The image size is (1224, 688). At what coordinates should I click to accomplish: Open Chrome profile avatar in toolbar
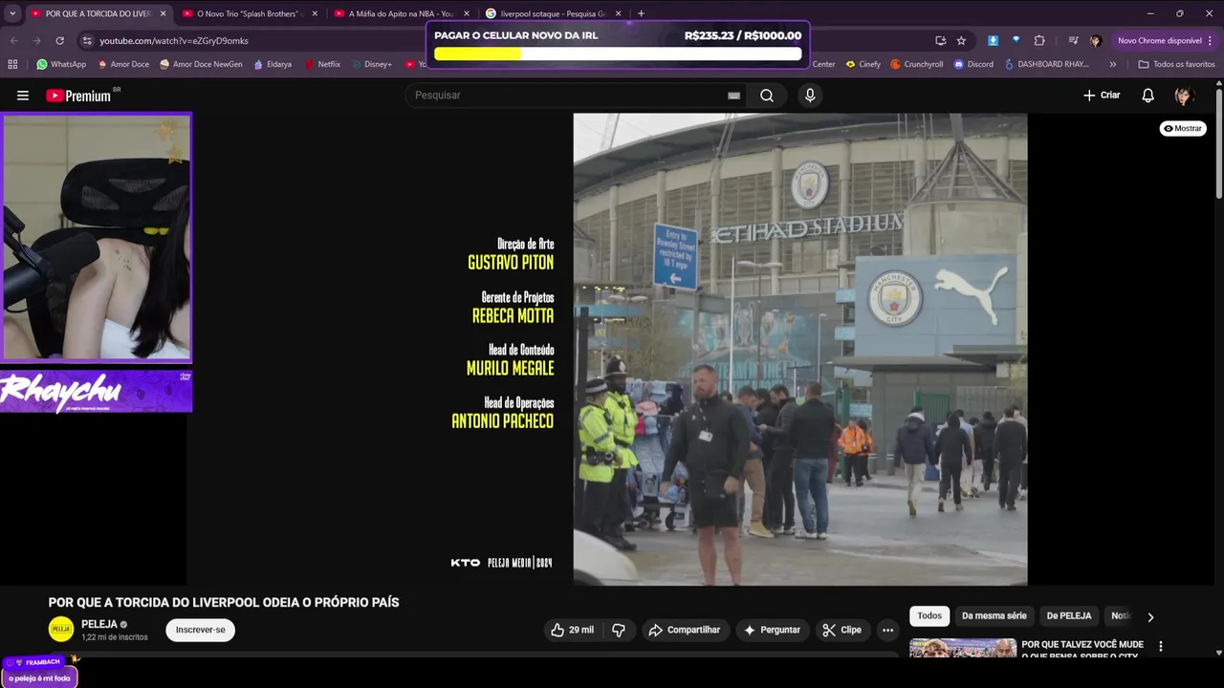[x=1096, y=41]
